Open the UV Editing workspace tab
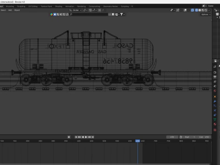The width and height of the screenshot is (220, 165). point(33,6)
